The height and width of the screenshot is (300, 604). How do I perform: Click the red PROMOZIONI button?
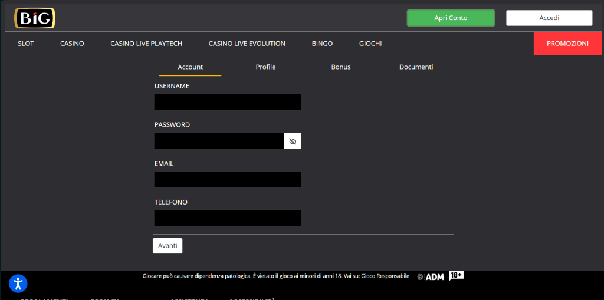(568, 44)
